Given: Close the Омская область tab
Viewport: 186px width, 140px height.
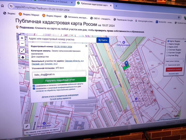Looking at the screenshot, I should point(72,2).
